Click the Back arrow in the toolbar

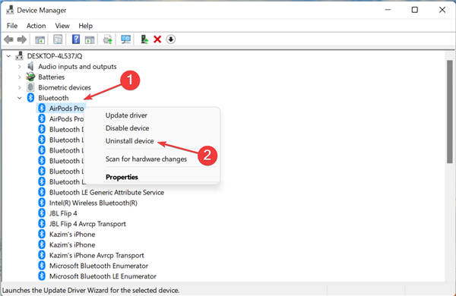pyautogui.click(x=8, y=39)
